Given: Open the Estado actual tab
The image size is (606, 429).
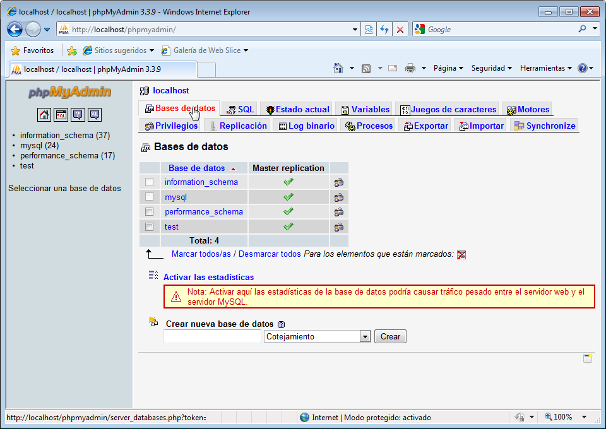Looking at the screenshot, I should (x=297, y=110).
